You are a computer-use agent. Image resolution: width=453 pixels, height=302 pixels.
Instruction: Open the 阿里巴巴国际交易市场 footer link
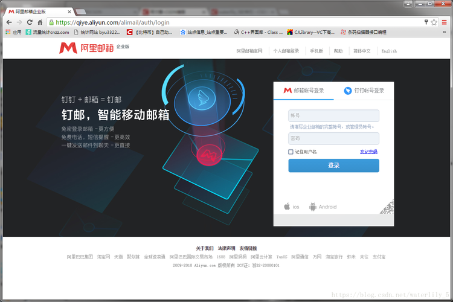191,257
